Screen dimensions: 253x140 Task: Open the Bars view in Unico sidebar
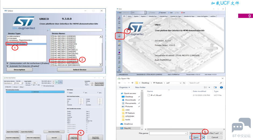119,18
